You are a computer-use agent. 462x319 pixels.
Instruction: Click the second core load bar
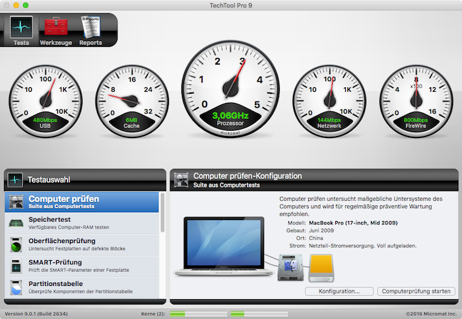point(259,314)
